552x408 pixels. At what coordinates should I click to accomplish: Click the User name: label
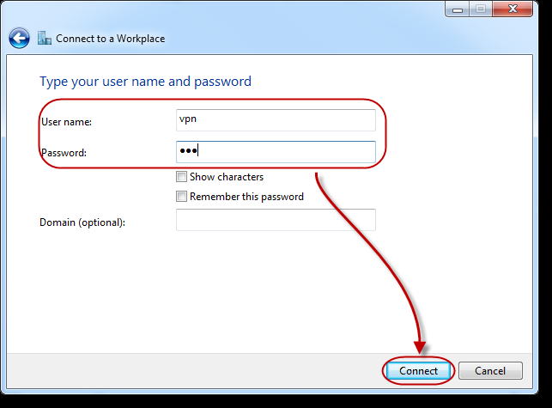pyautogui.click(x=67, y=122)
